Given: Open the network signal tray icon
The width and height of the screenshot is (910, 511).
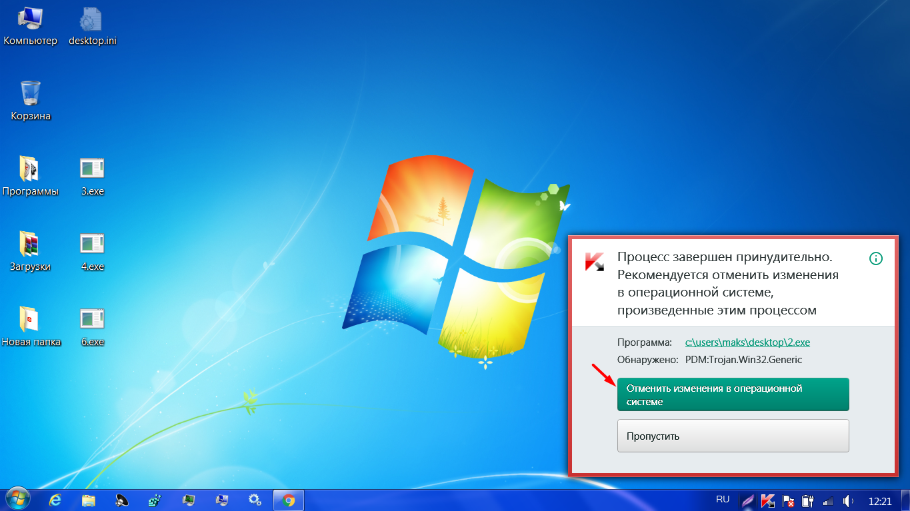Looking at the screenshot, I should click(x=829, y=500).
